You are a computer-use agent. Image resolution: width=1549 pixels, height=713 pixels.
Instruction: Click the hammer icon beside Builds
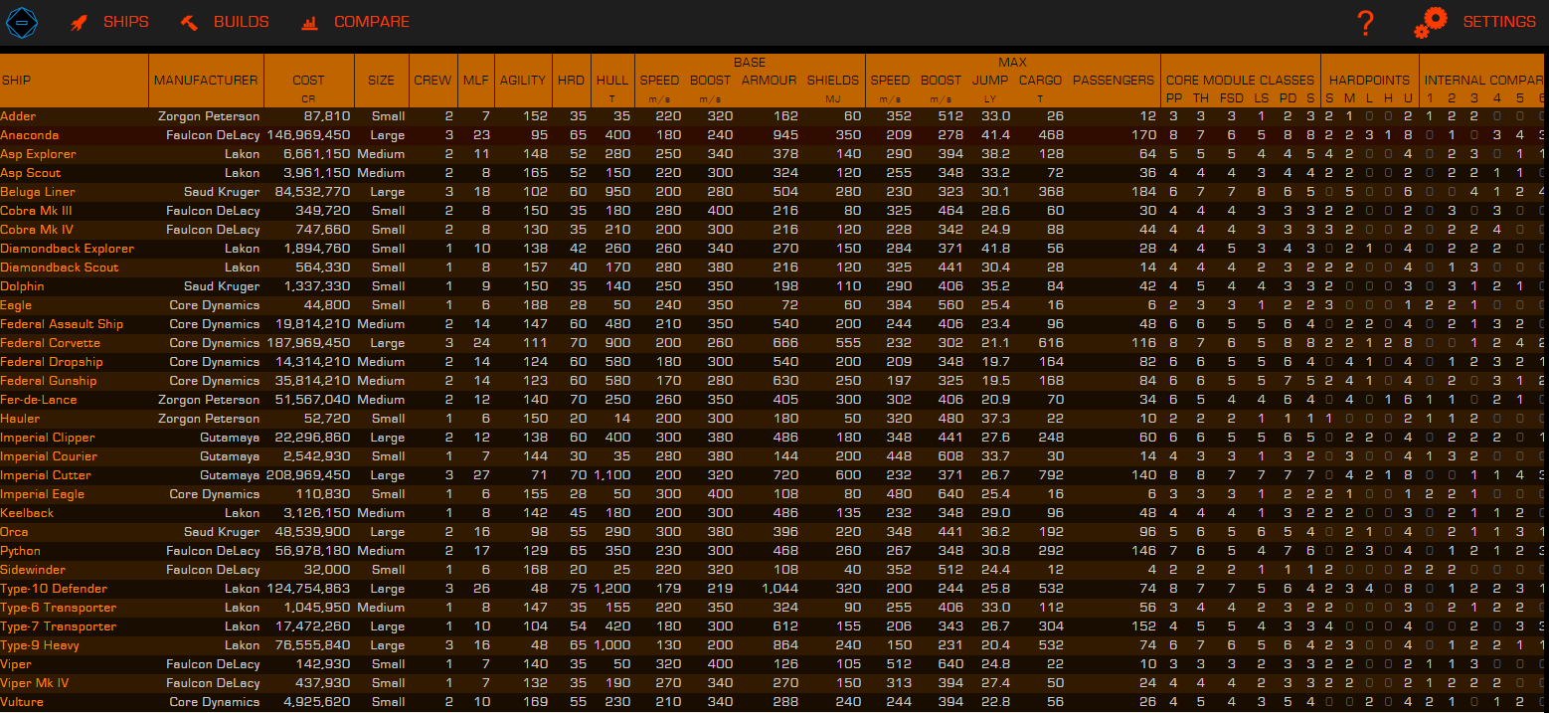190,22
